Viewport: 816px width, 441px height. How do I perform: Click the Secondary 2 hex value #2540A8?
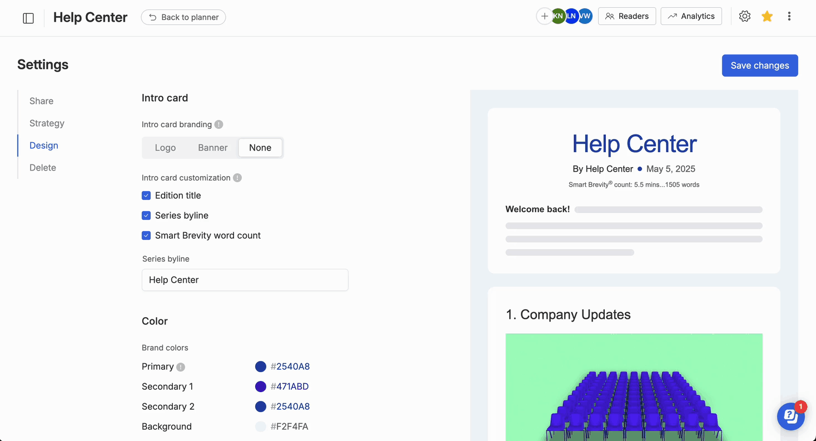[x=290, y=407]
